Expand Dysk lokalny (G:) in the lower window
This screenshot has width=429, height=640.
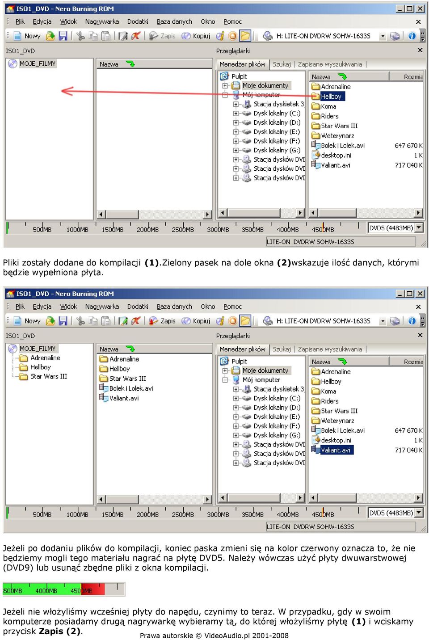pyautogui.click(x=236, y=435)
